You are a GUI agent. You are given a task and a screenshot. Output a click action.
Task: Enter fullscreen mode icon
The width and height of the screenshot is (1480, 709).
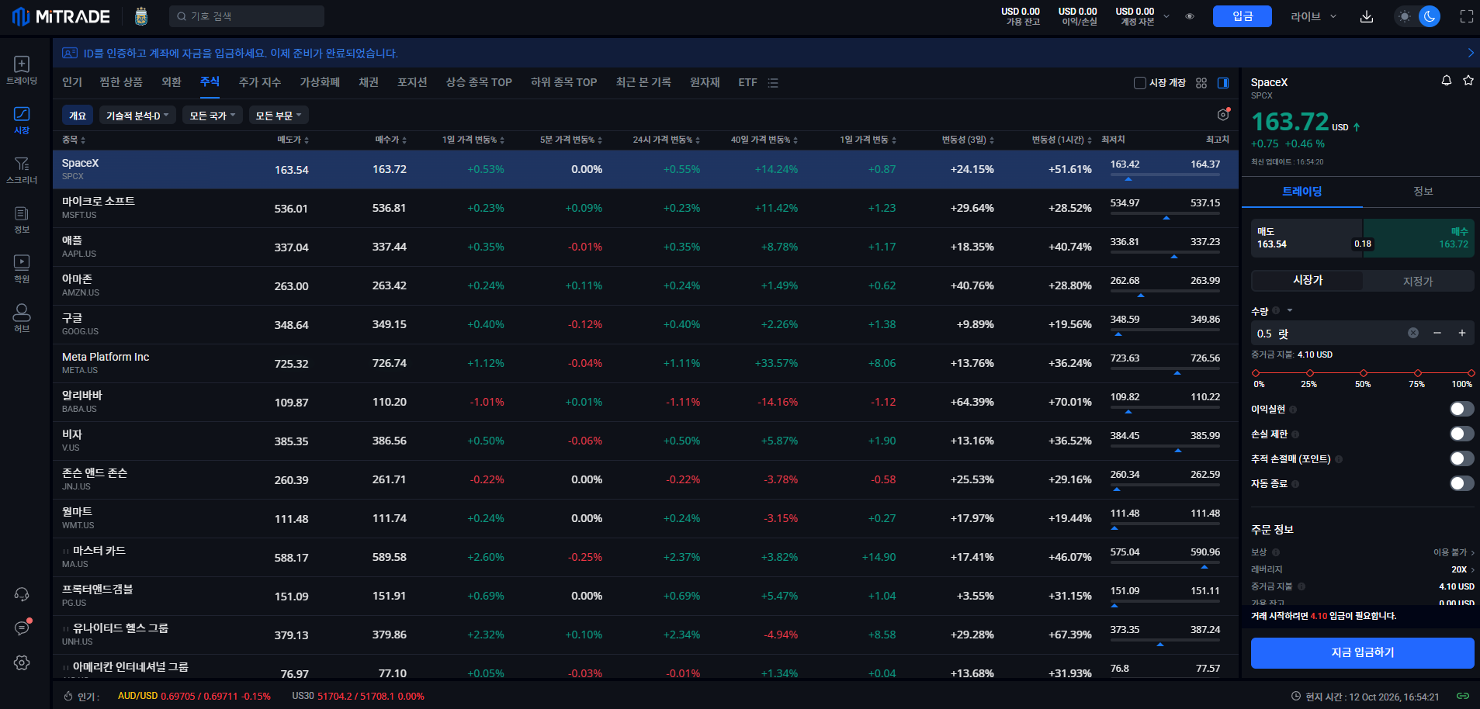point(1467,16)
